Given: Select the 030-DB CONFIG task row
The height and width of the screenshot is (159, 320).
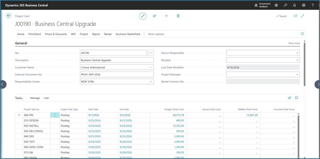Looking at the screenshot, I should 157,131.
